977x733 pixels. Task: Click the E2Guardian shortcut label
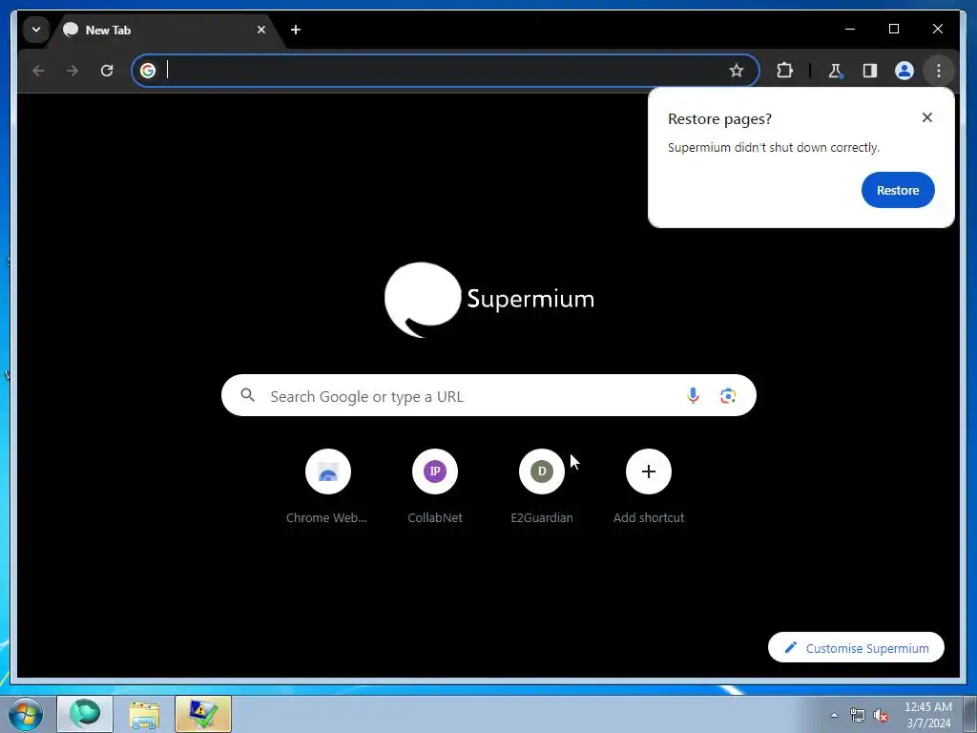pyautogui.click(x=542, y=517)
